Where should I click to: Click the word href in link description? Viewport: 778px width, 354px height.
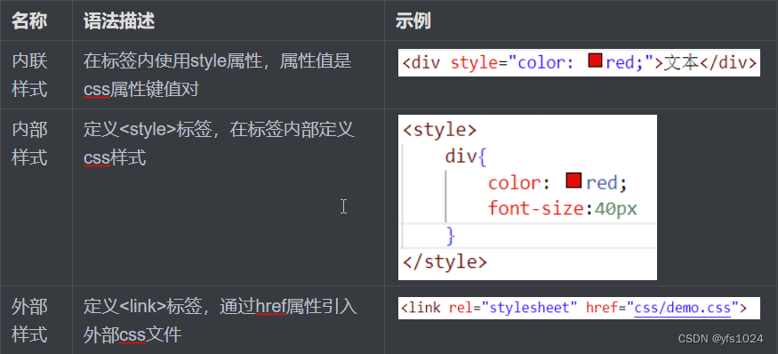[x=271, y=308]
